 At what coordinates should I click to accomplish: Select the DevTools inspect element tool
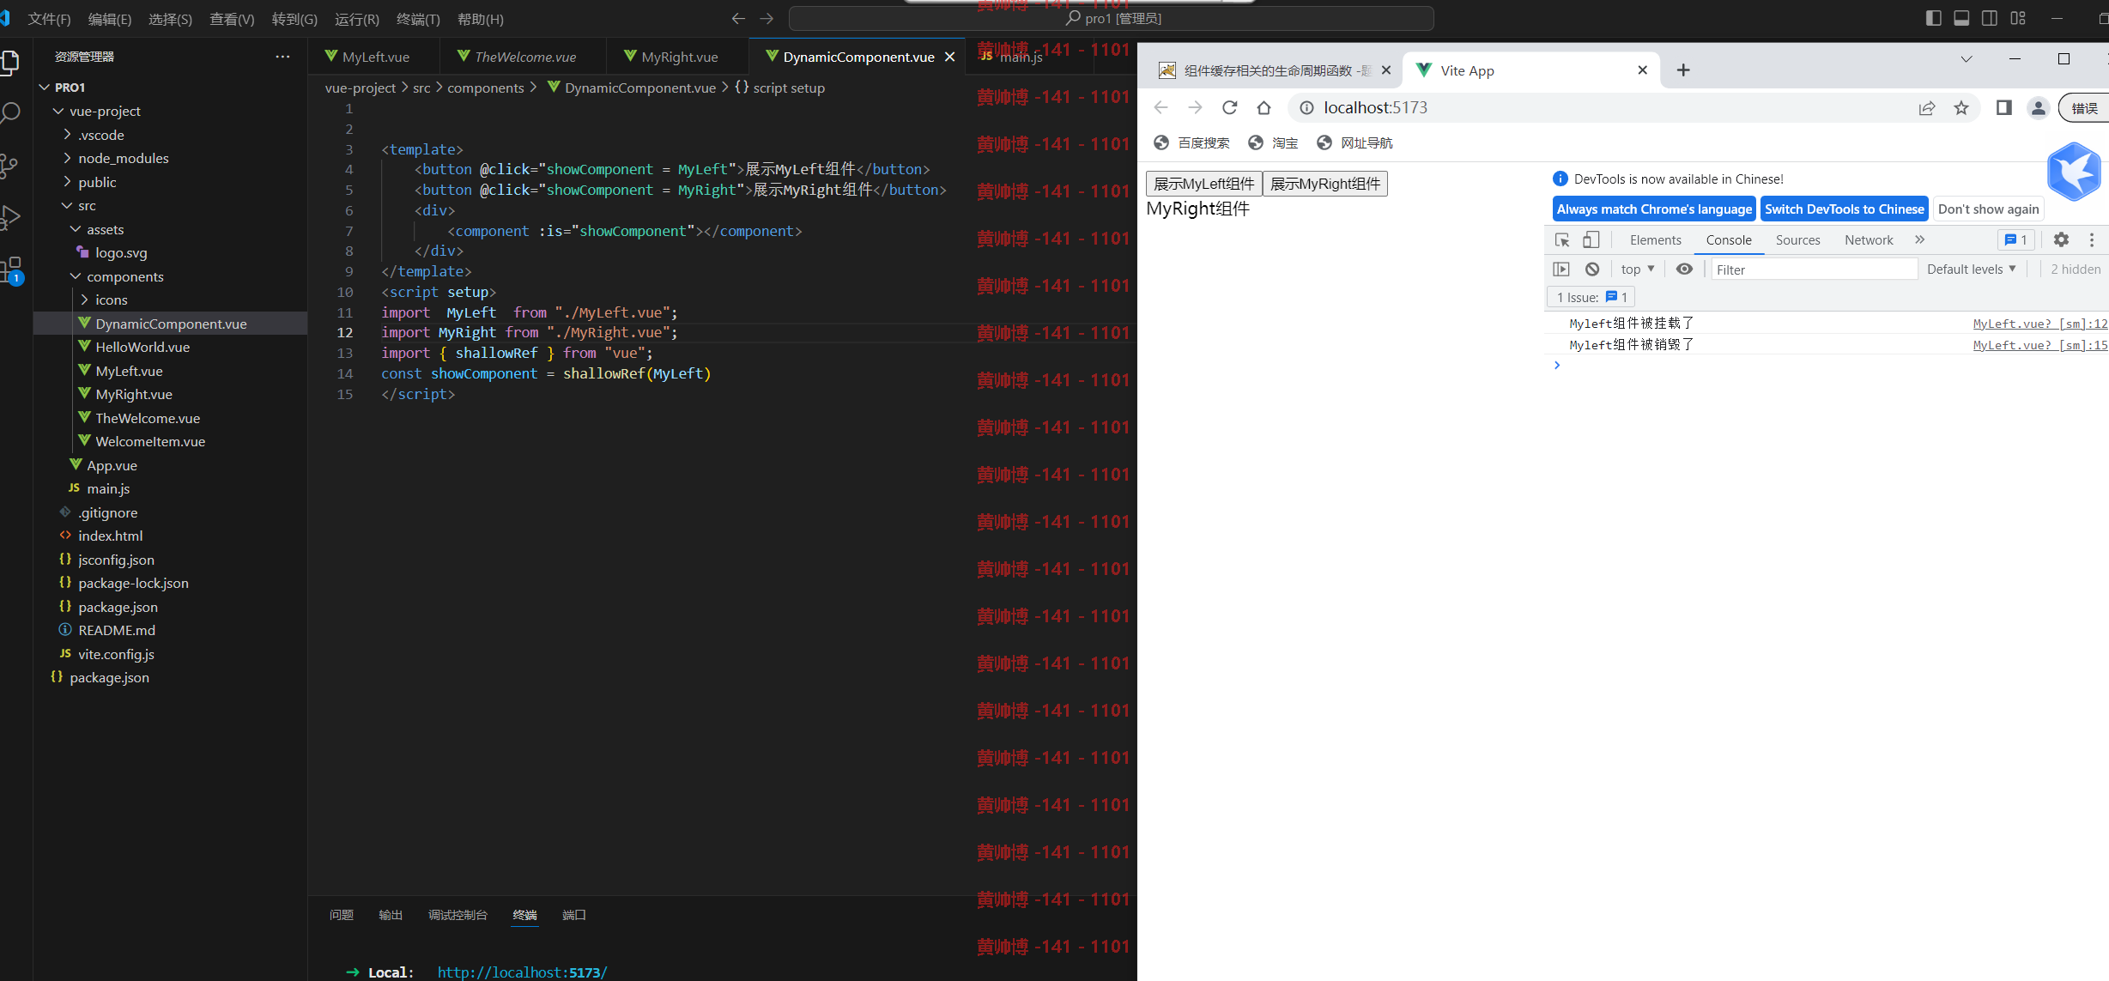click(1562, 240)
